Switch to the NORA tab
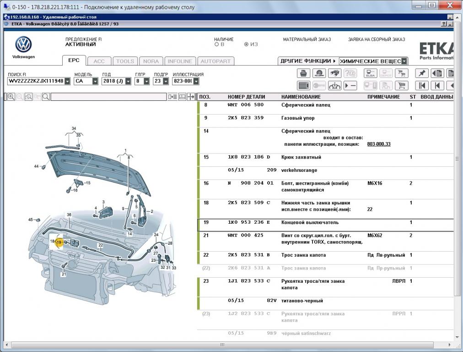Viewport: 463px width, 352px height. click(151, 61)
